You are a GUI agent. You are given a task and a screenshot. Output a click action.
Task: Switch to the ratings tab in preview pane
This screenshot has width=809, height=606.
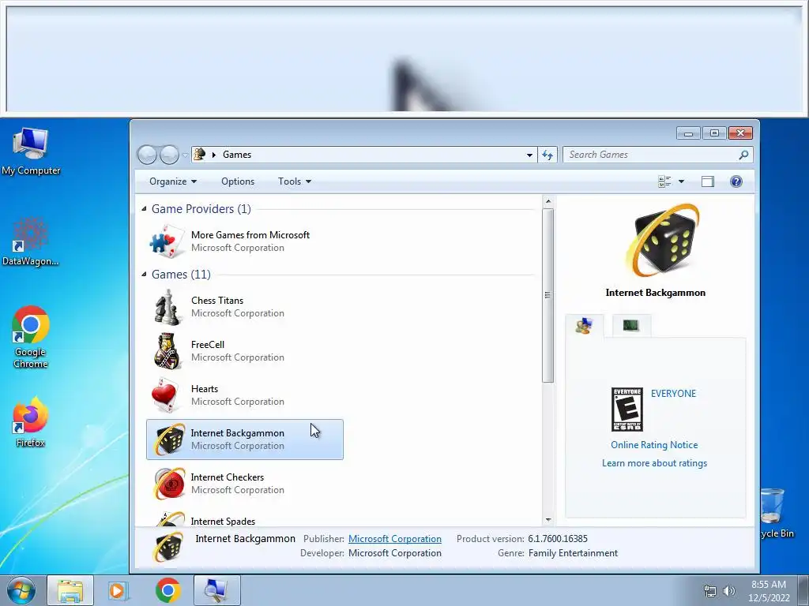pos(584,326)
